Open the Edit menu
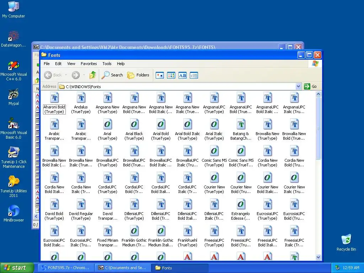Image resolution: width=364 pixels, height=273 pixels. [58, 64]
